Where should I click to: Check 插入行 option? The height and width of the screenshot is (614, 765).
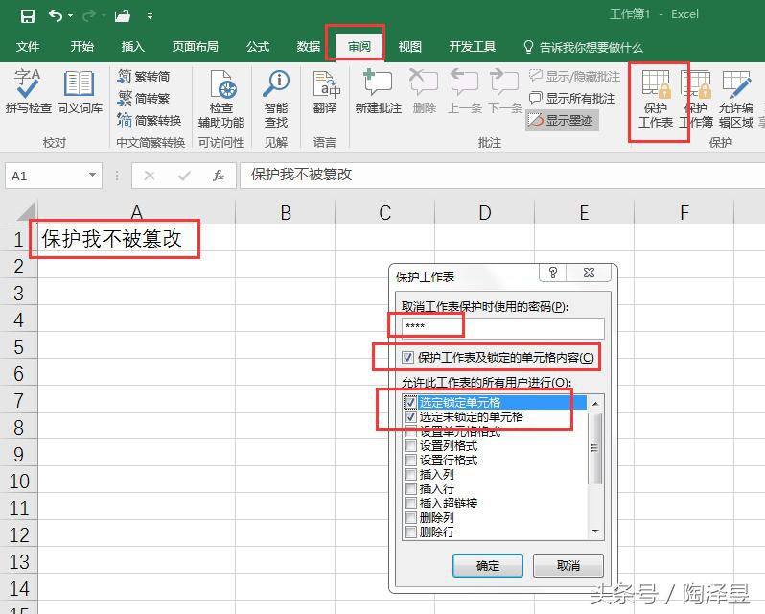(x=410, y=488)
